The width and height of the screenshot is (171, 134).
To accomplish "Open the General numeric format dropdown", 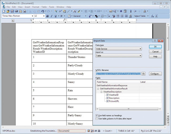I will (85, 16).
